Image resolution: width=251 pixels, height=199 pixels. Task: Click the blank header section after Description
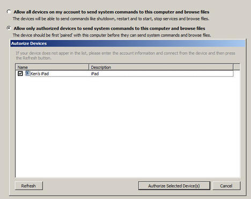237,67
